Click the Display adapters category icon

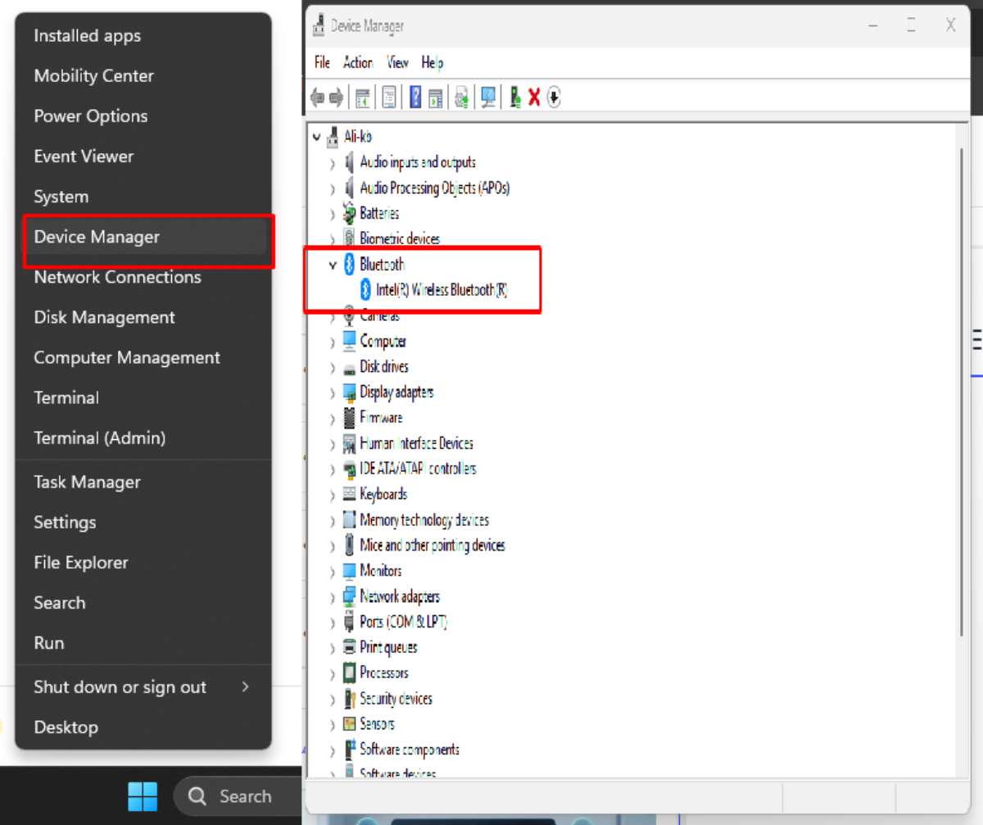pyautogui.click(x=350, y=392)
